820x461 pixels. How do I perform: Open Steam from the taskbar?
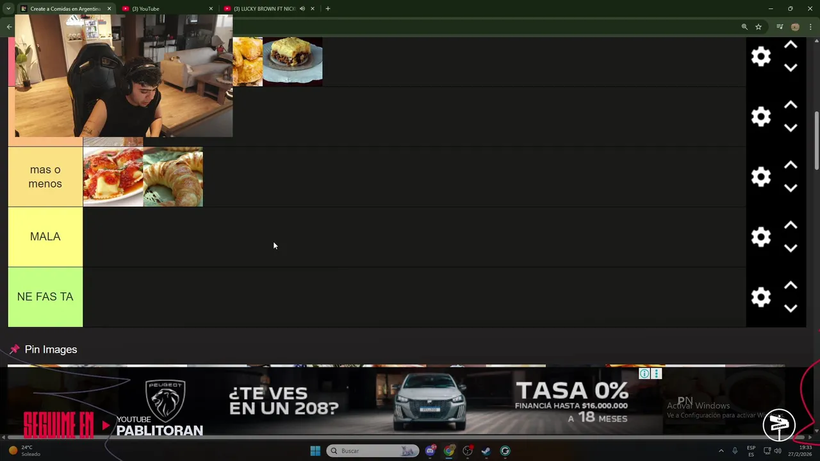tap(486, 451)
